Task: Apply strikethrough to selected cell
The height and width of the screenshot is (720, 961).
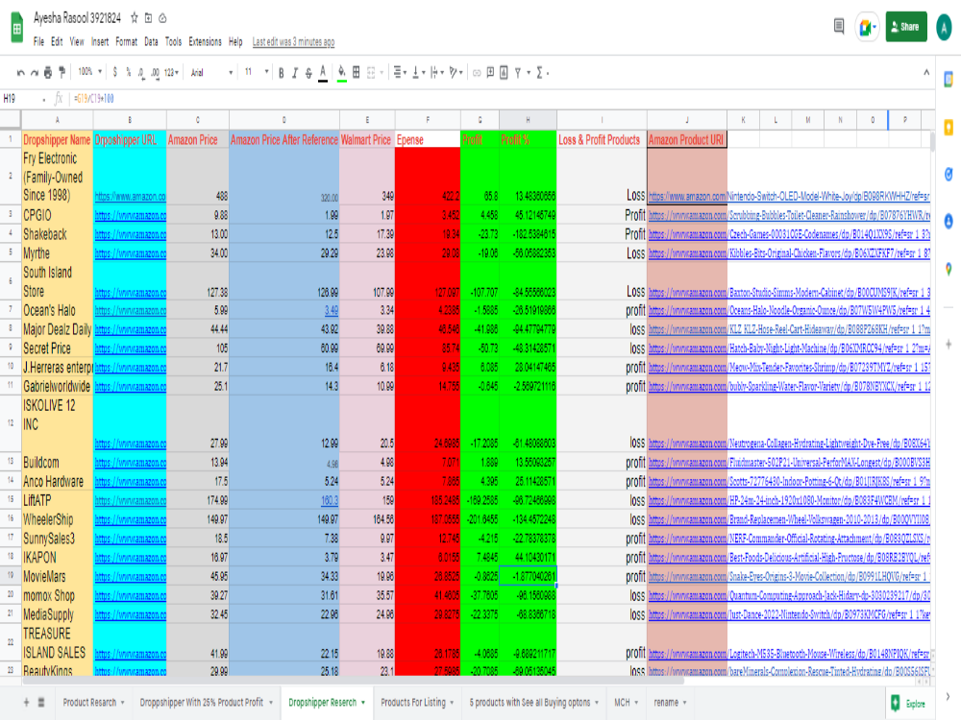Action: [308, 73]
